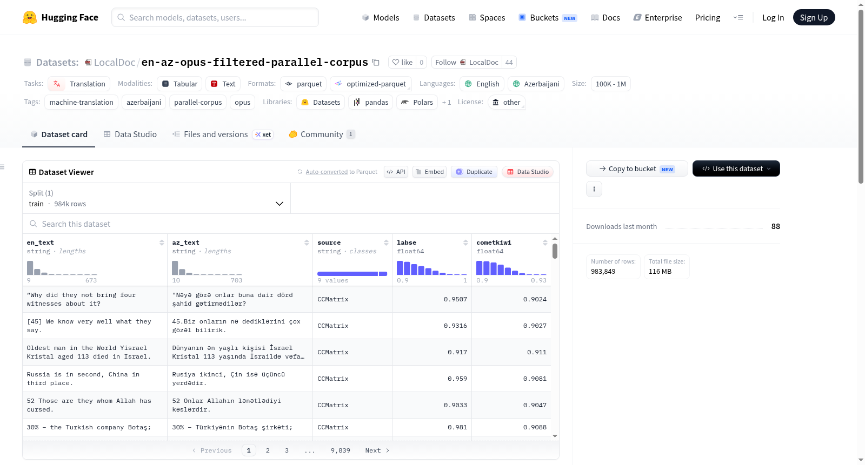Select the Polars library tag
The image size is (865, 465).
tap(417, 102)
